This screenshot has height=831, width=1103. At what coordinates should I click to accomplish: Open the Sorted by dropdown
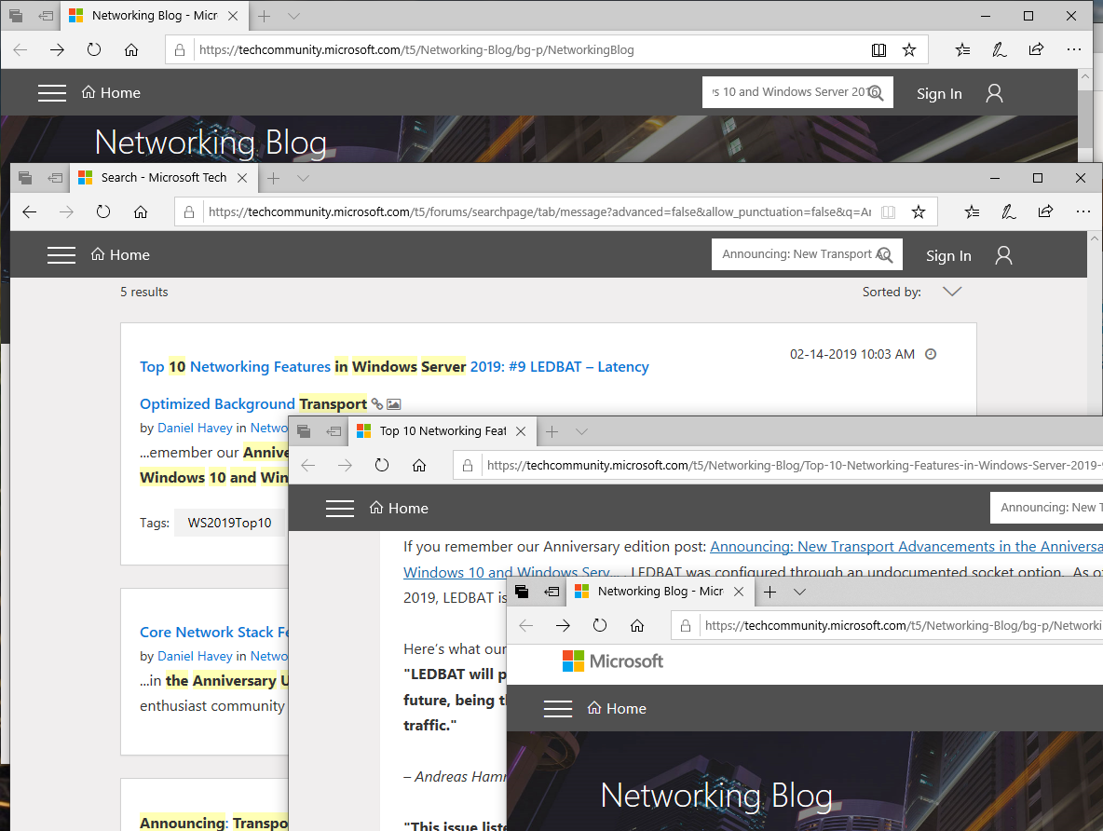[x=952, y=292]
